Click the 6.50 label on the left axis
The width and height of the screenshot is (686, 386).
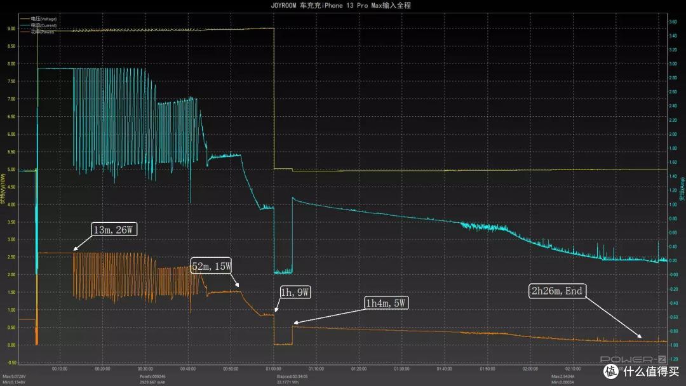11,117
